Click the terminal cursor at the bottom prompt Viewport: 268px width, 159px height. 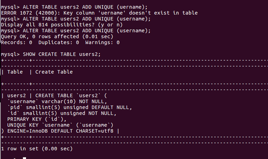(x=24, y=158)
